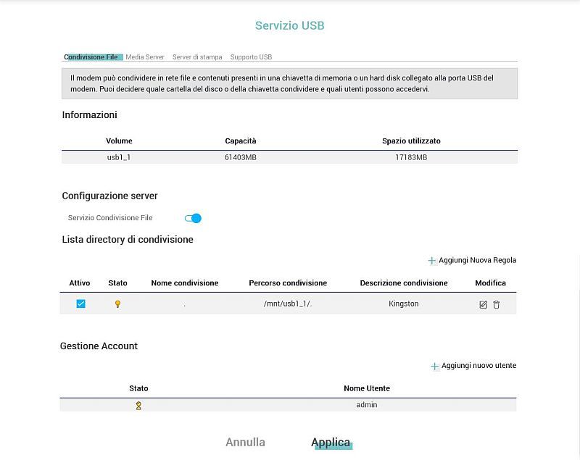Click the Servizio Condivisione File label

point(110,217)
